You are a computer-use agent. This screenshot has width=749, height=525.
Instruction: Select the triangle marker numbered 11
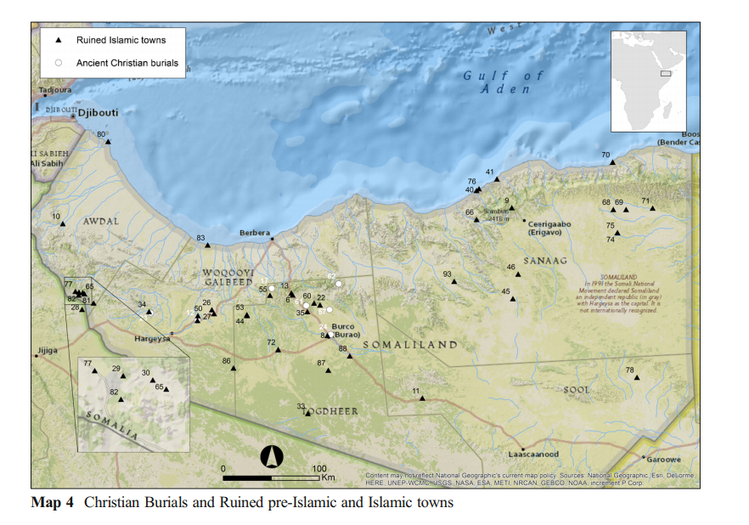(422, 398)
